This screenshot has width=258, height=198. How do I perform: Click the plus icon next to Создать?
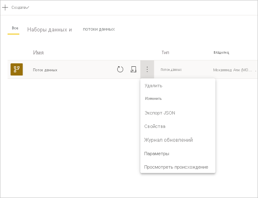(5, 8)
